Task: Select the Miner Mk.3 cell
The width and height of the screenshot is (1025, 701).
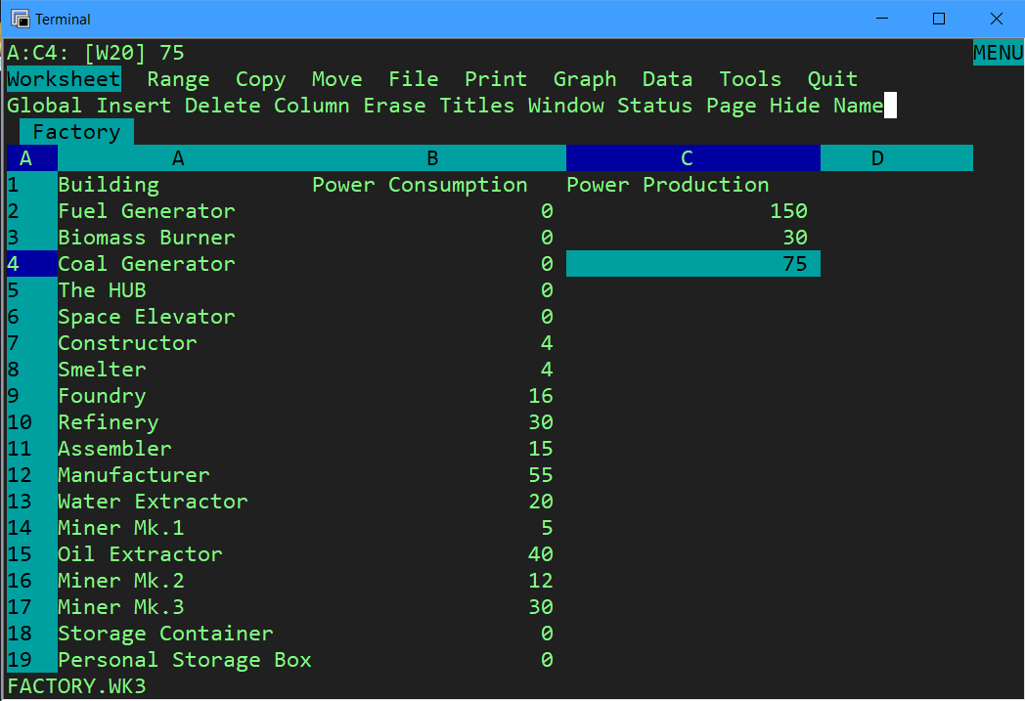Action: pos(121,607)
